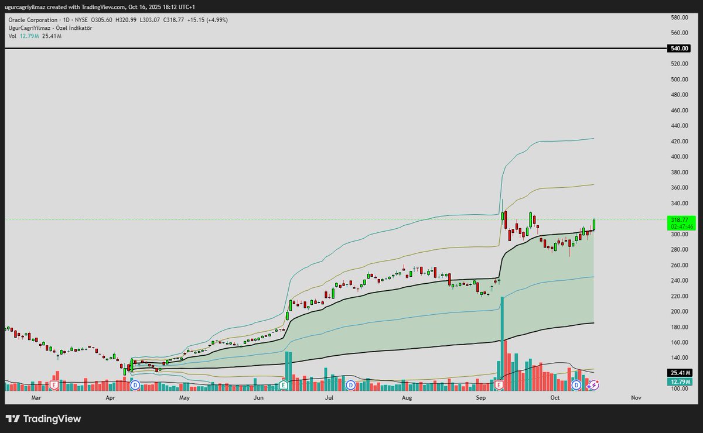Screen dimensions: 703x433
Task: Click the 420.00 price axis label
Action: click(679, 141)
